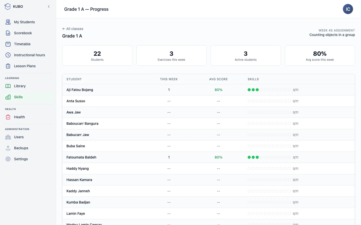Open the Timetable calendar icon
Screen dimensions: 361x225
[x=8, y=44]
